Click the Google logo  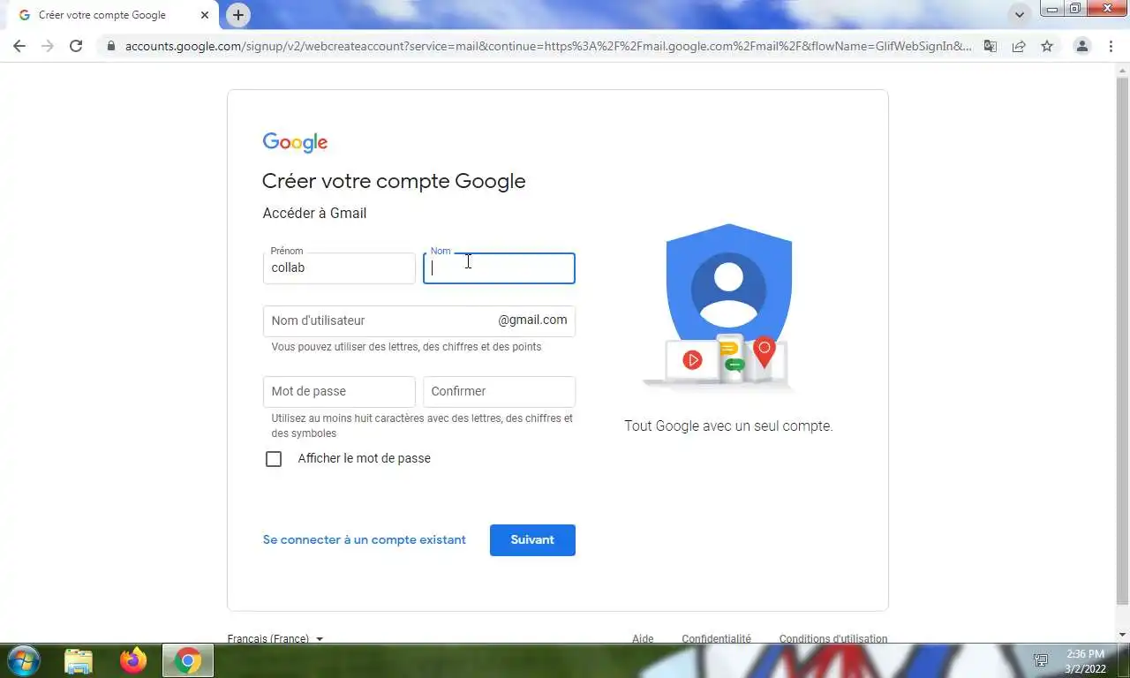(x=295, y=142)
